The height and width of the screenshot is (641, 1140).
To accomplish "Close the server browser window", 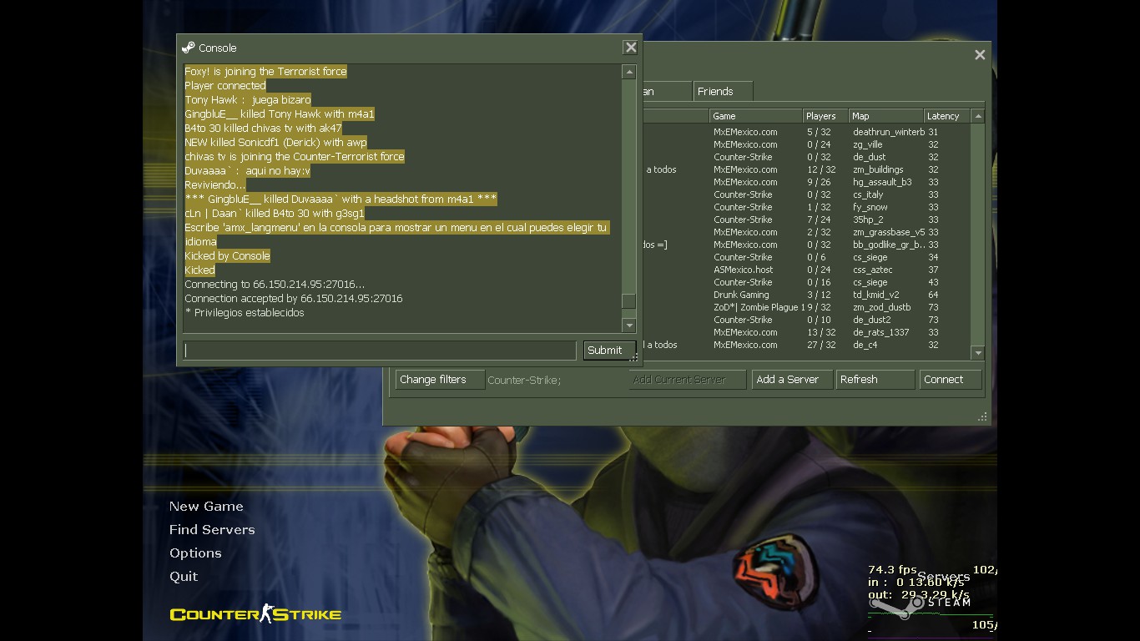I will point(980,54).
